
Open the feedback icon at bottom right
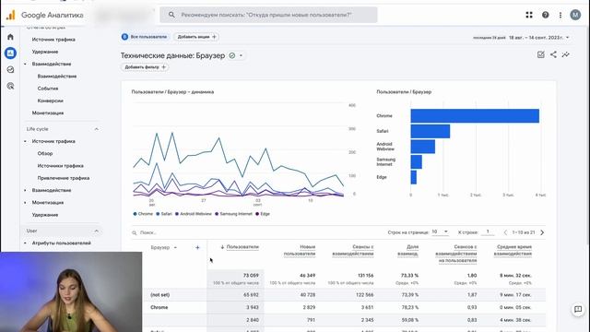[x=578, y=310]
